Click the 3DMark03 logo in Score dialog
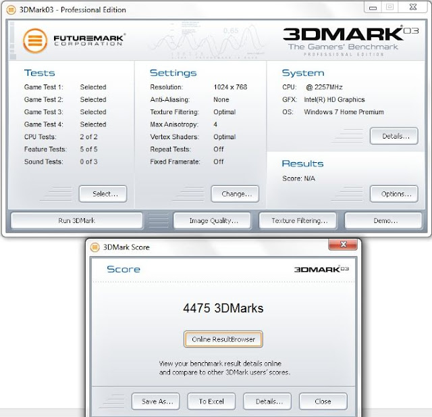Screen dimensions: 432x417 (321, 269)
